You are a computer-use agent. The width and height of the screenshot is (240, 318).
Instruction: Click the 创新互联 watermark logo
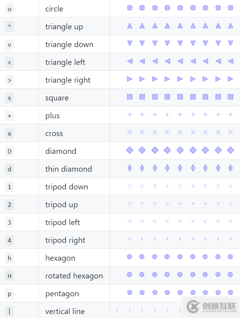coord(212,307)
